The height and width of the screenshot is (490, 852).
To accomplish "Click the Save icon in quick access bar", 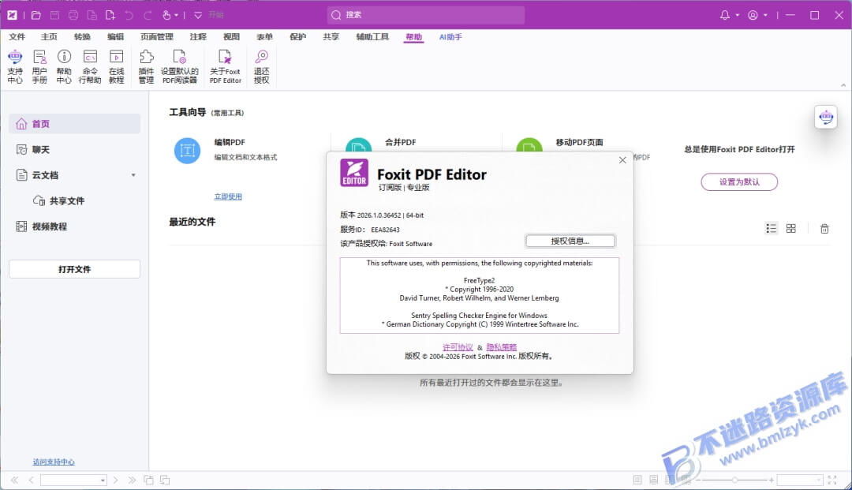I will 55,15.
